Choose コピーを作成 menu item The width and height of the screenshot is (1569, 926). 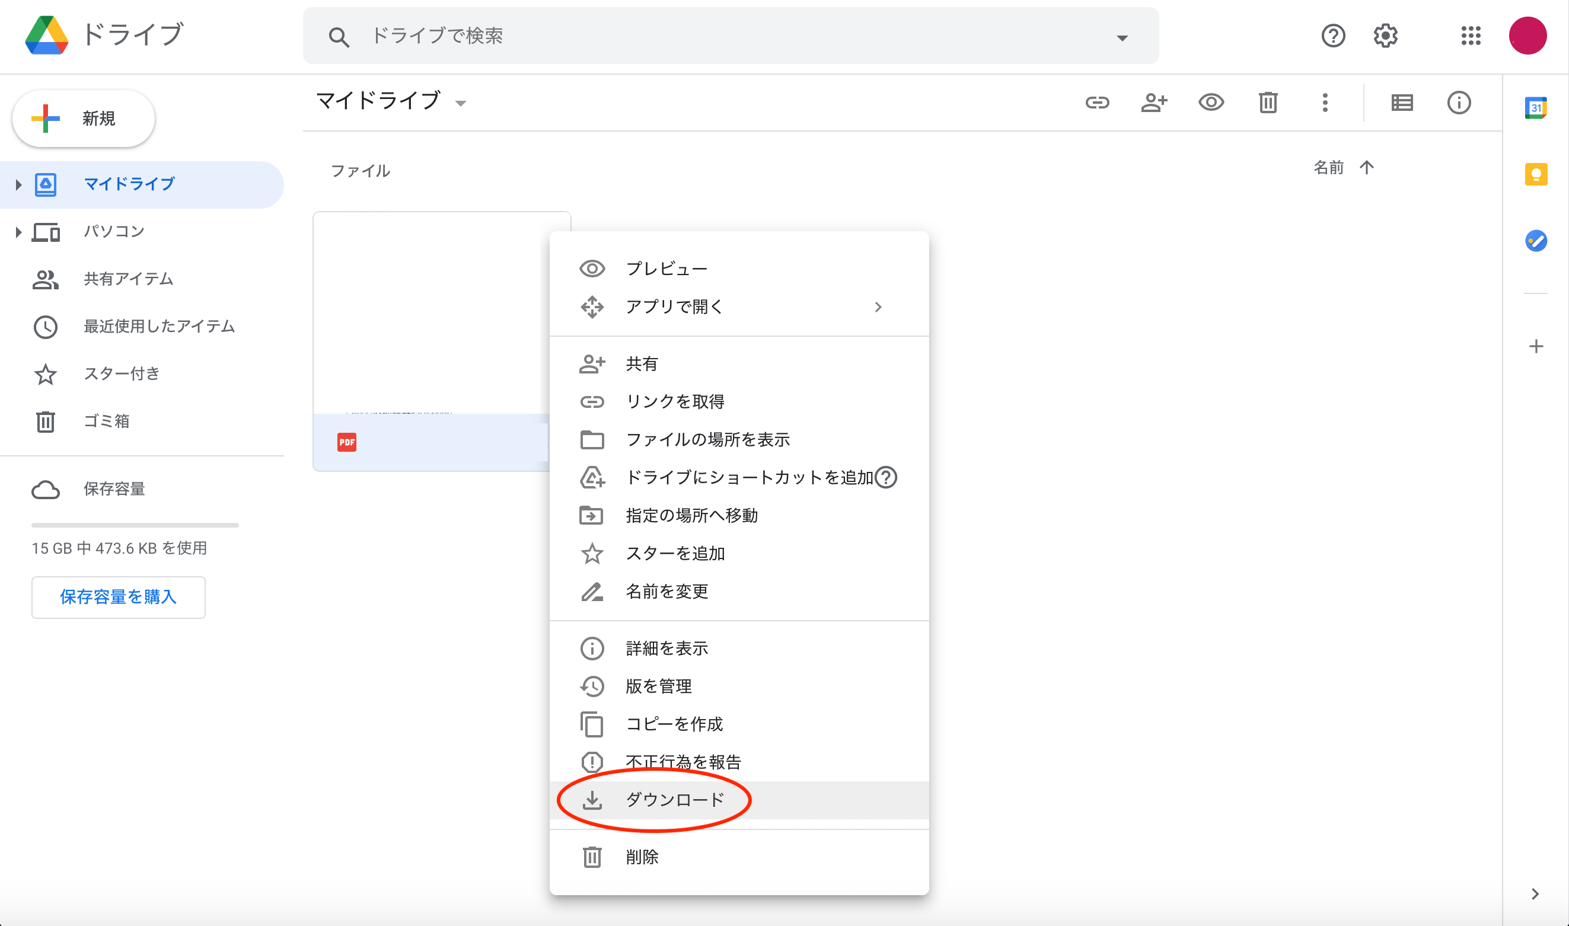[739, 724]
